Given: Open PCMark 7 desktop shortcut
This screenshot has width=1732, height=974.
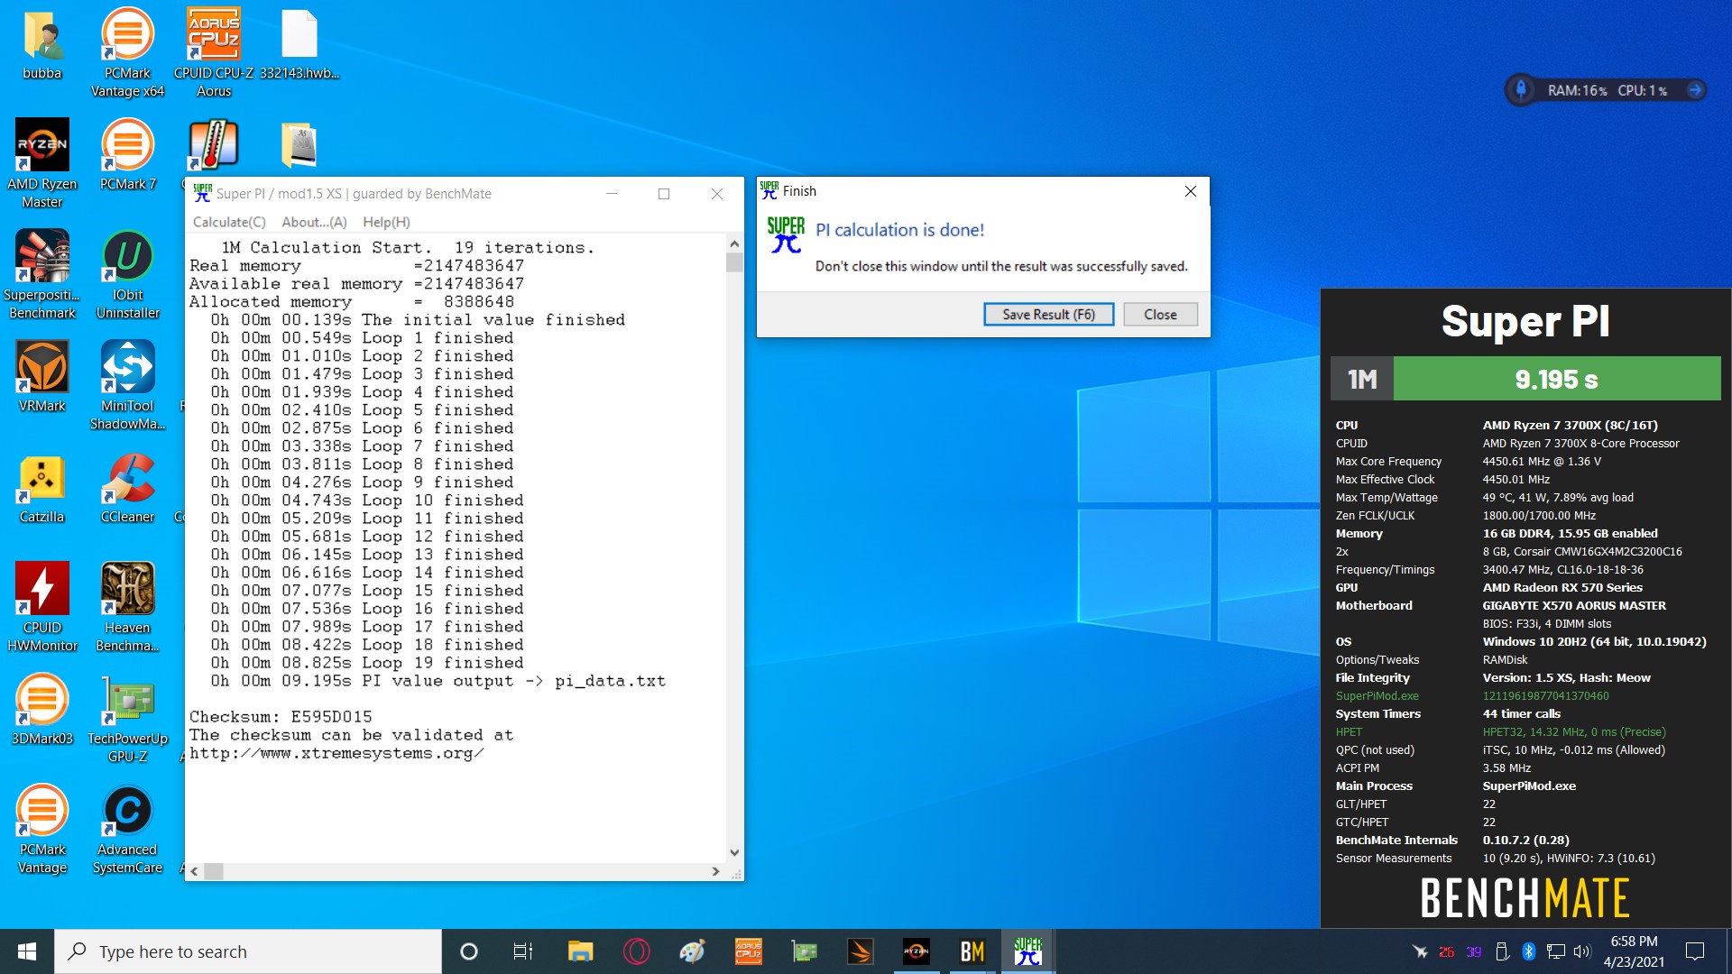Looking at the screenshot, I should [x=127, y=154].
